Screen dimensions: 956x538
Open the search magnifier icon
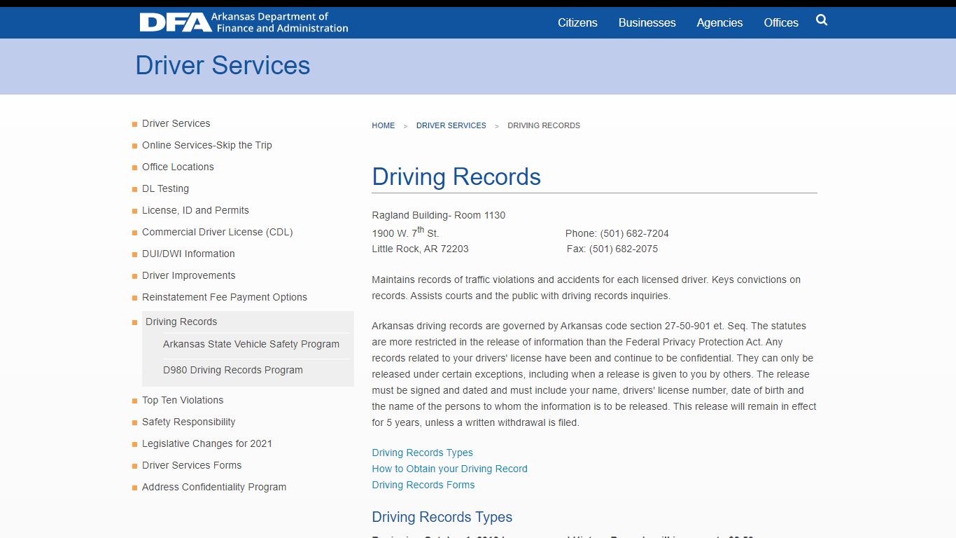pyautogui.click(x=822, y=20)
